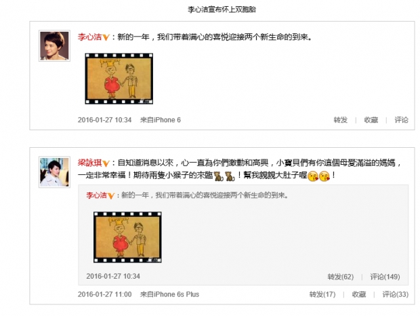Play the video thumbnail in the quoted repost
This screenshot has width=420, height=316.
(x=127, y=237)
